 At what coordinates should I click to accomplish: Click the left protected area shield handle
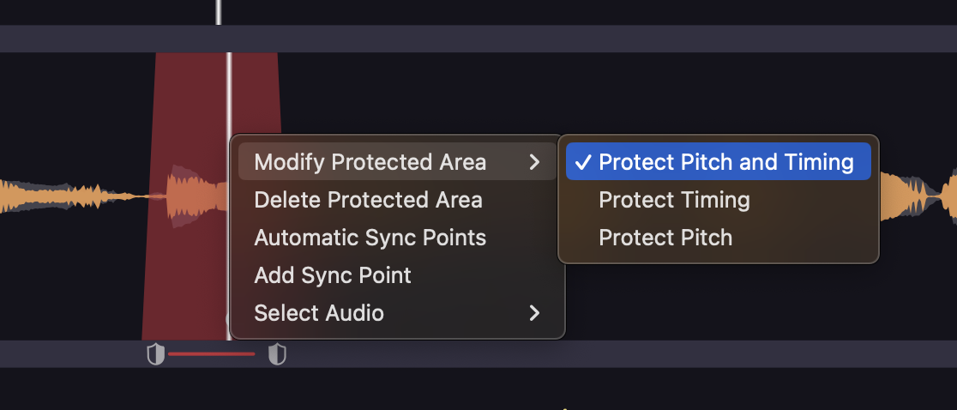tap(155, 354)
